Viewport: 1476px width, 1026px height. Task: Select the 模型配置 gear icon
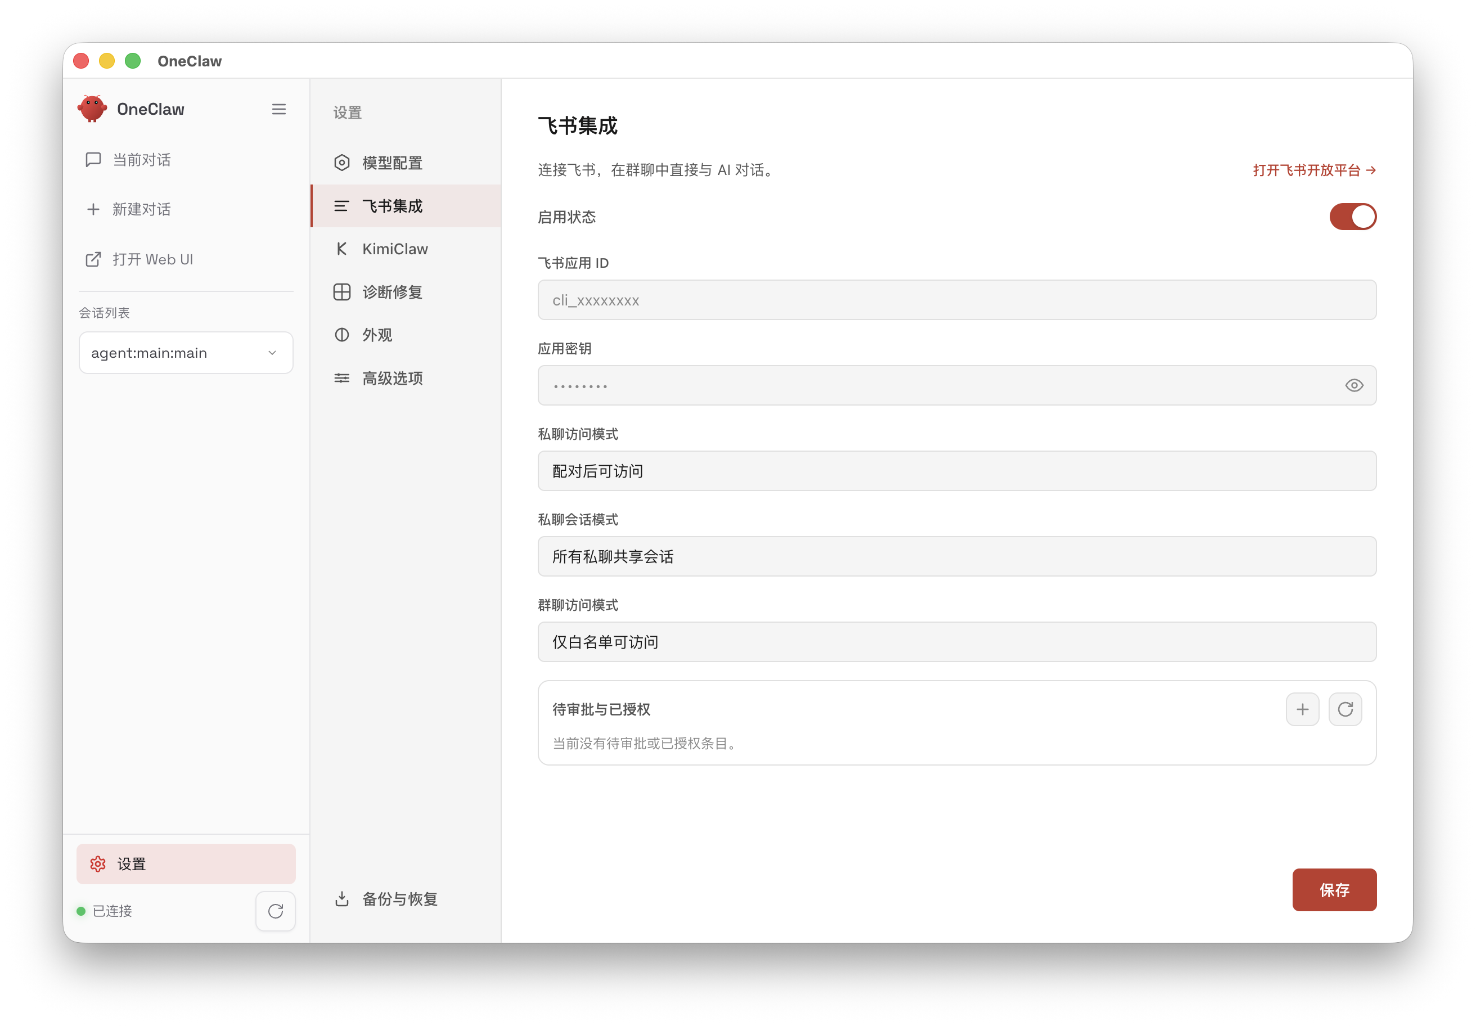tap(342, 163)
